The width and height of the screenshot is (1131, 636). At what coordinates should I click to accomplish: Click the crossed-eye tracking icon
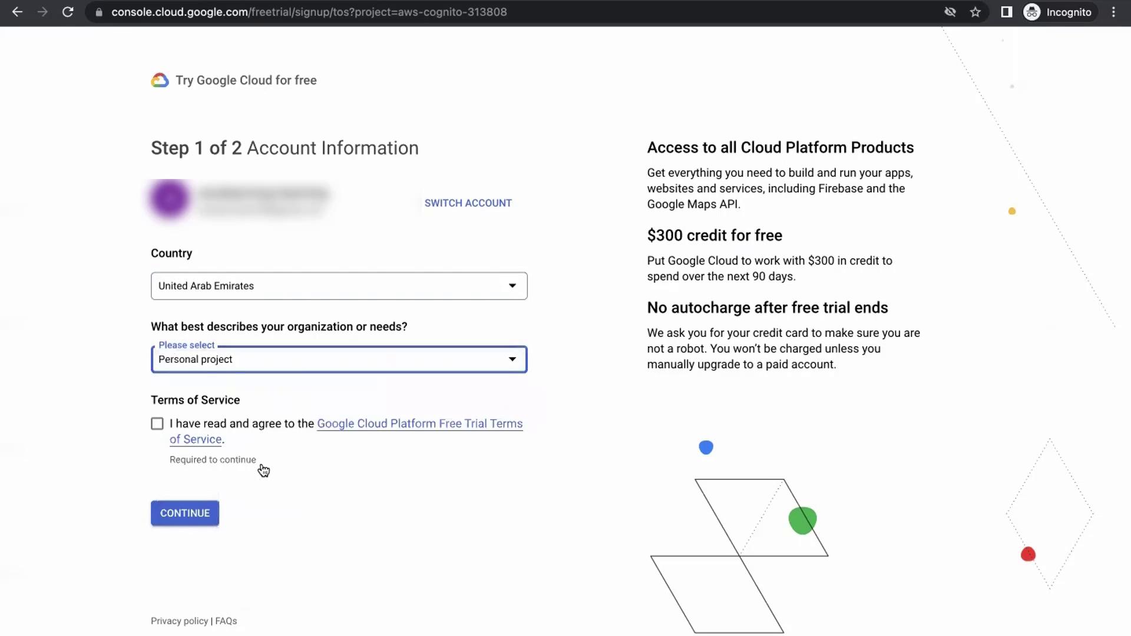[950, 12]
